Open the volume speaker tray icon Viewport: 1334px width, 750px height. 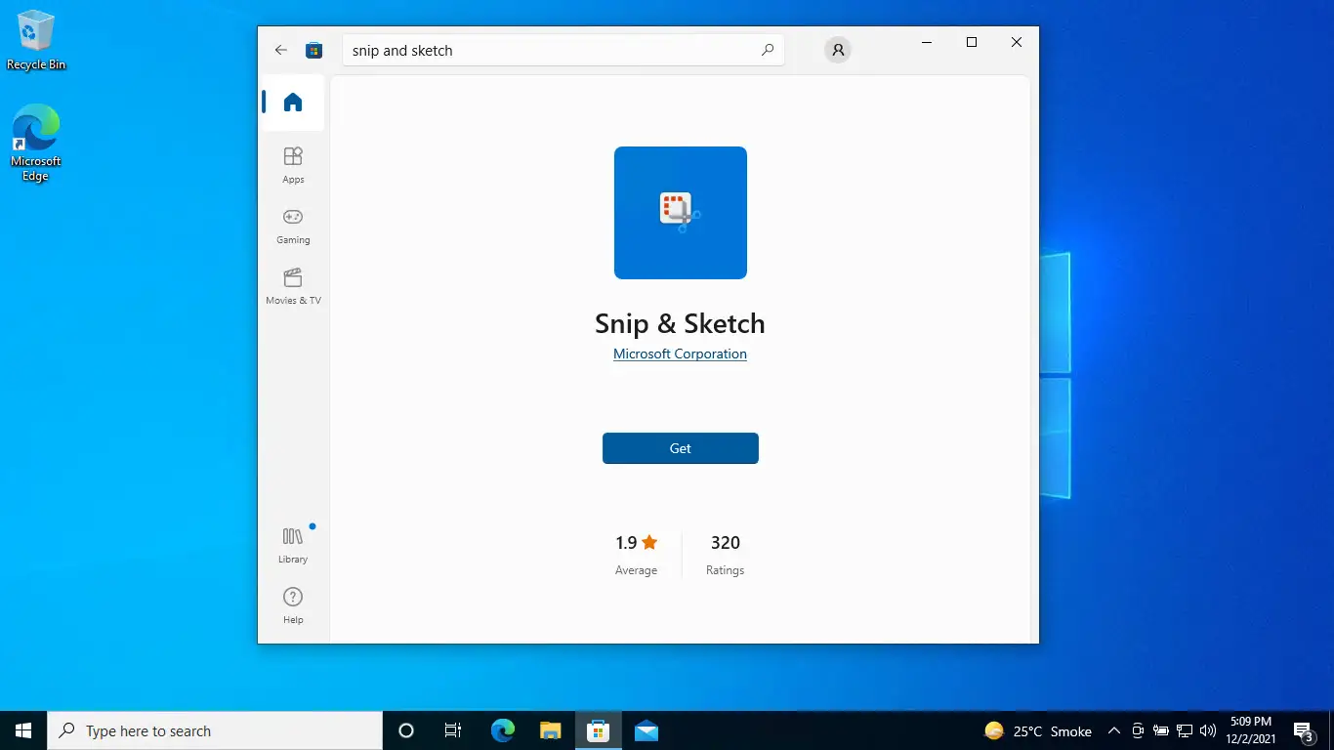click(x=1208, y=730)
